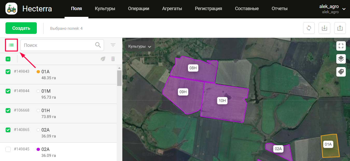Open the map layers icon
Screen dimensions: 350x161
click(x=341, y=59)
